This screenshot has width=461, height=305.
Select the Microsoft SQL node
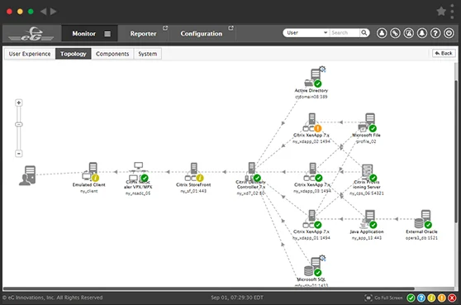coord(314,266)
